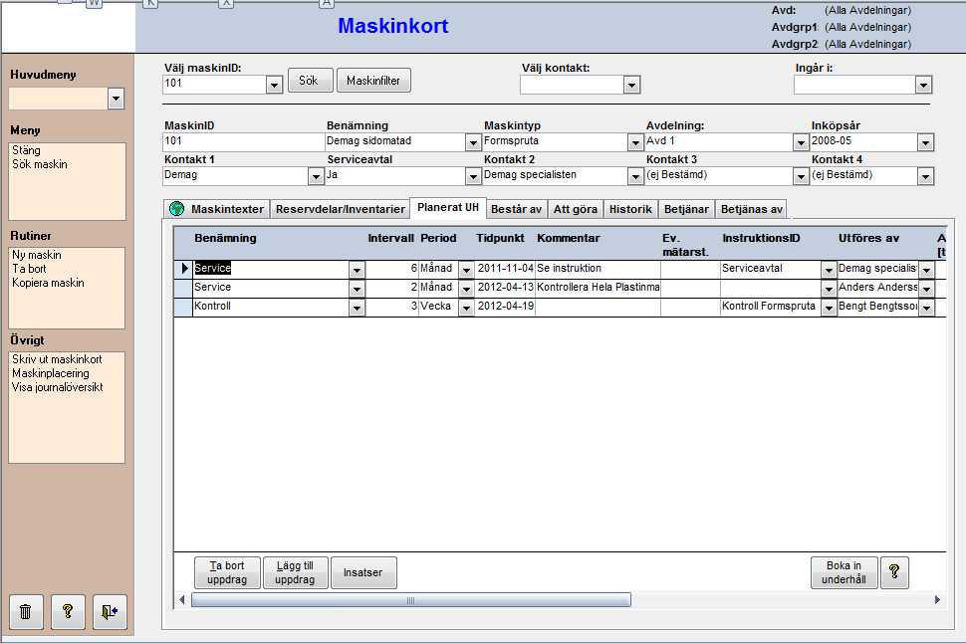Open the Ingår i dropdown

tap(923, 85)
